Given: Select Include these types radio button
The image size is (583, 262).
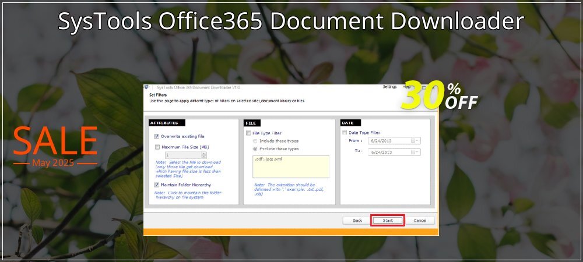Looking at the screenshot, I should click(255, 141).
